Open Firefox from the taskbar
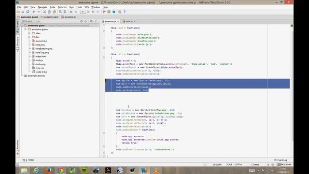Viewport: 309px width, 174px height. [x=48, y=170]
